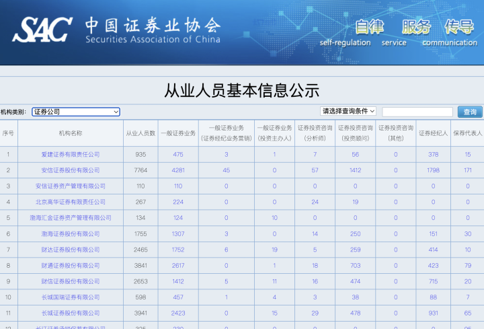This screenshot has width=484, height=329.
Task: Click 124 一般证券业务 count for 渤海汇金
Action: (178, 218)
